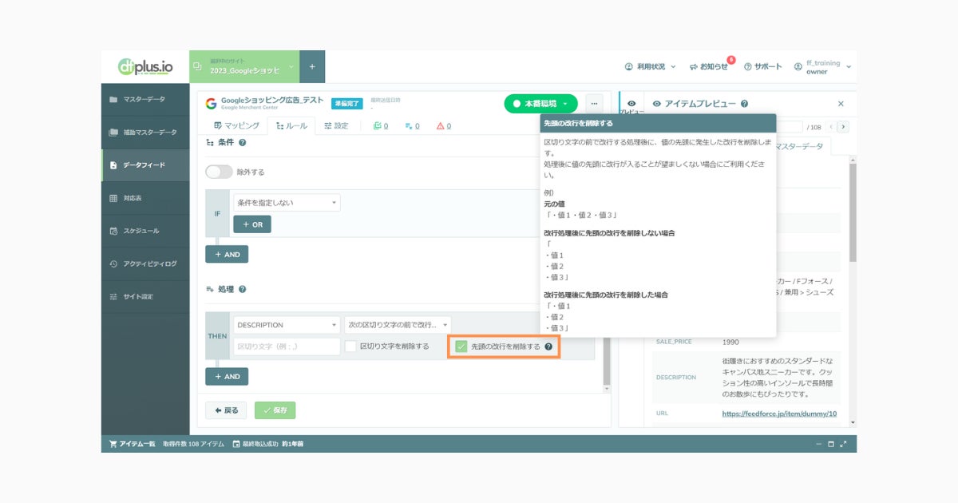
Task: Click the アイテム一覧 cart icon in status bar
Action: click(x=113, y=444)
